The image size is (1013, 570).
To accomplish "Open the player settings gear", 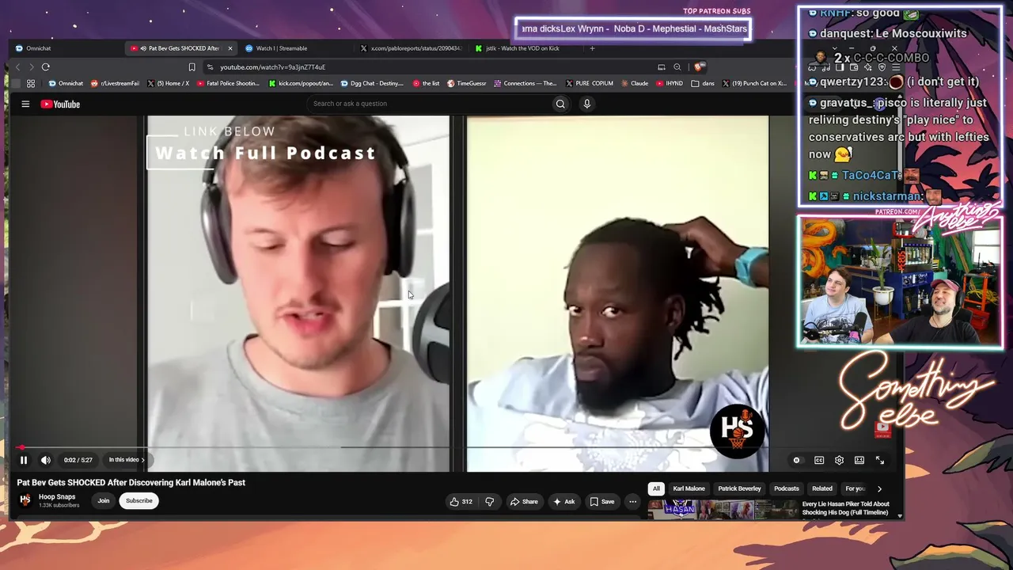I will coord(839,460).
